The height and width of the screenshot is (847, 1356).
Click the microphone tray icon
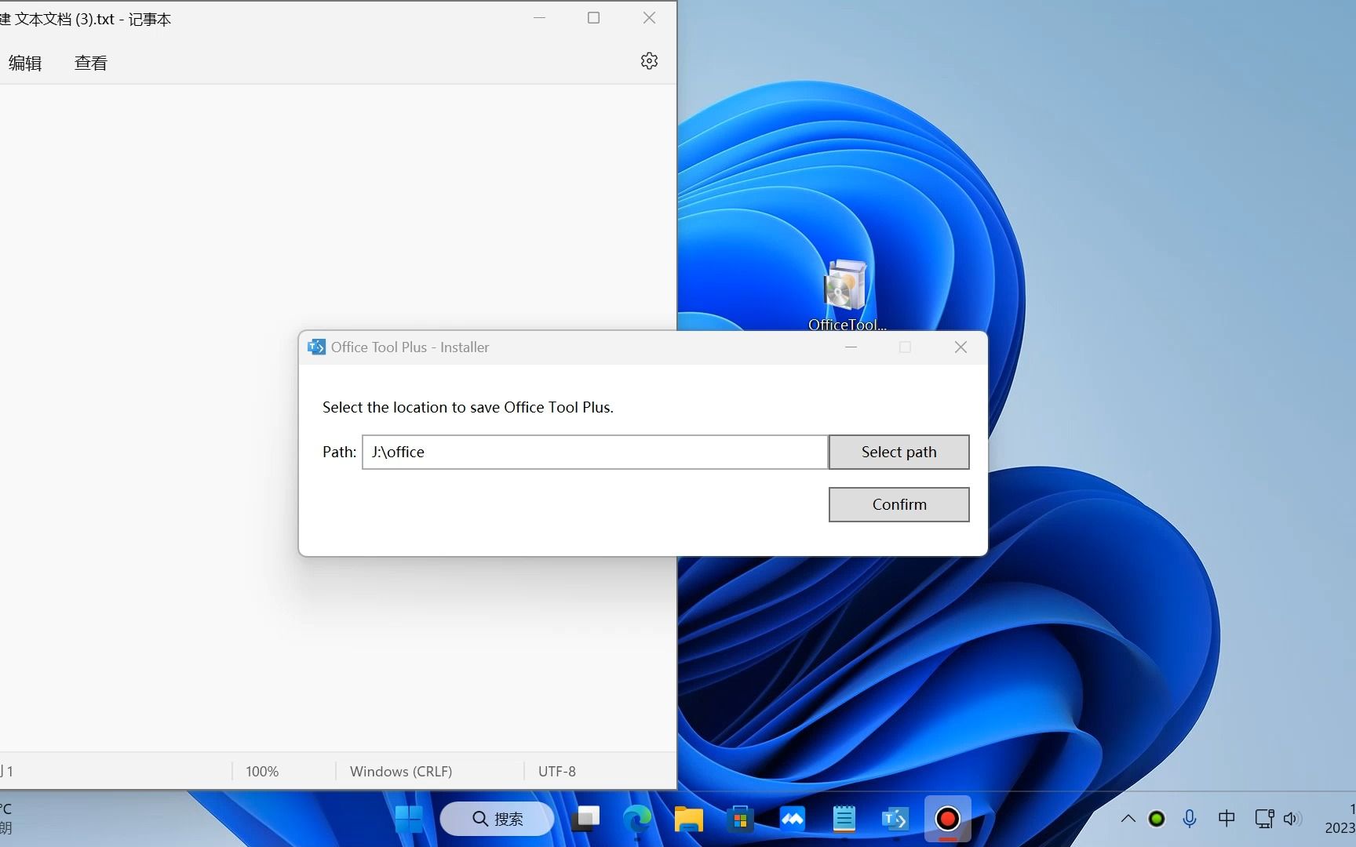coord(1190,819)
